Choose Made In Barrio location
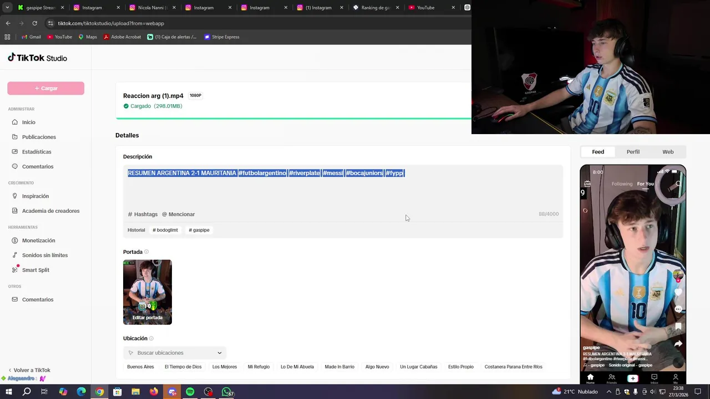 pos(339,367)
